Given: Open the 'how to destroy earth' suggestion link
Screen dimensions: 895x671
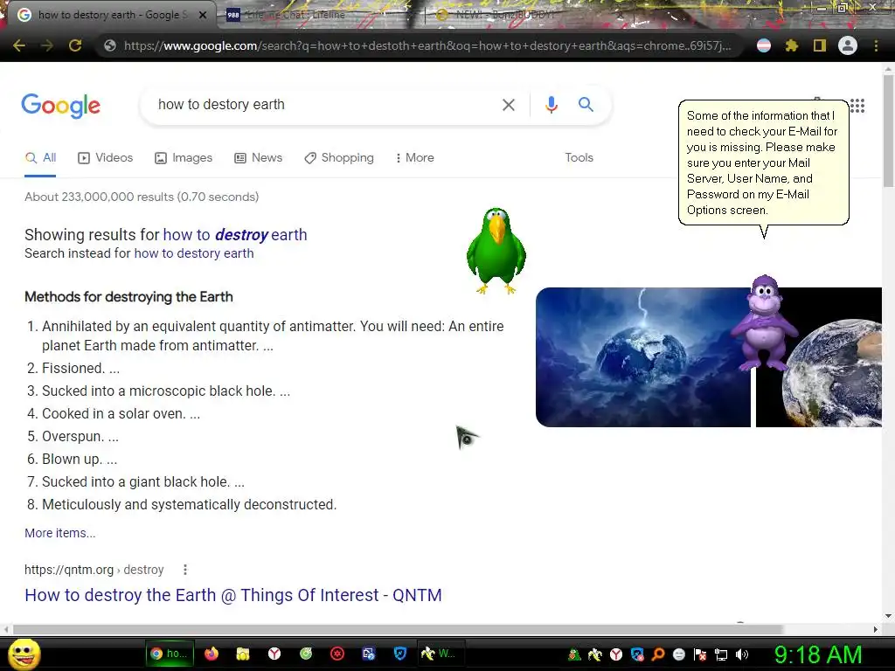Looking at the screenshot, I should coord(235,234).
